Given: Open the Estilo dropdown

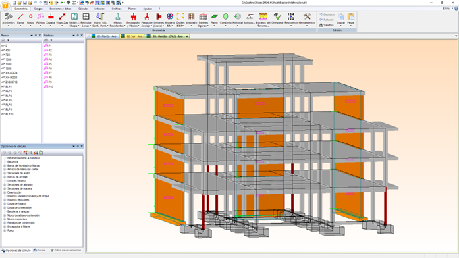Looking at the screenshot, I should pos(448,9).
